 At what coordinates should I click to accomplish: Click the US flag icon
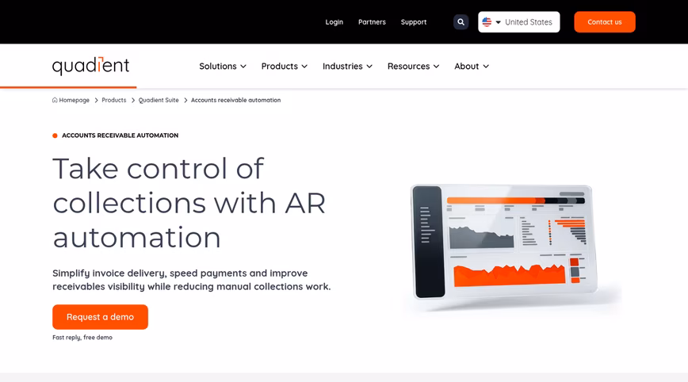(487, 22)
